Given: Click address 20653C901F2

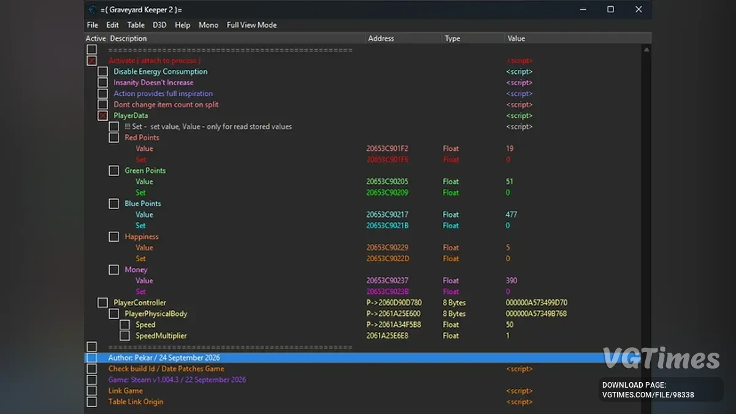Looking at the screenshot, I should (387, 148).
